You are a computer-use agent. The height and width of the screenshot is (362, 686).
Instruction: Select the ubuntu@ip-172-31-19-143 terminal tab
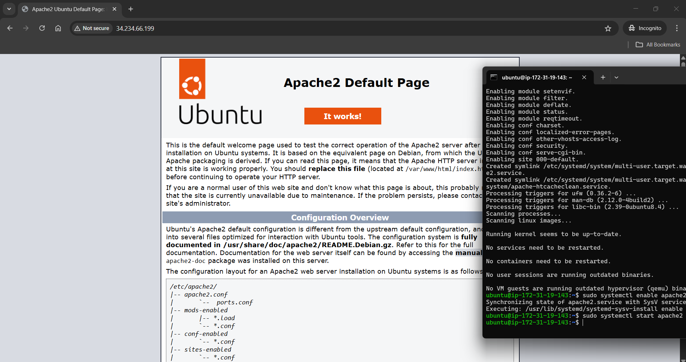[536, 77]
